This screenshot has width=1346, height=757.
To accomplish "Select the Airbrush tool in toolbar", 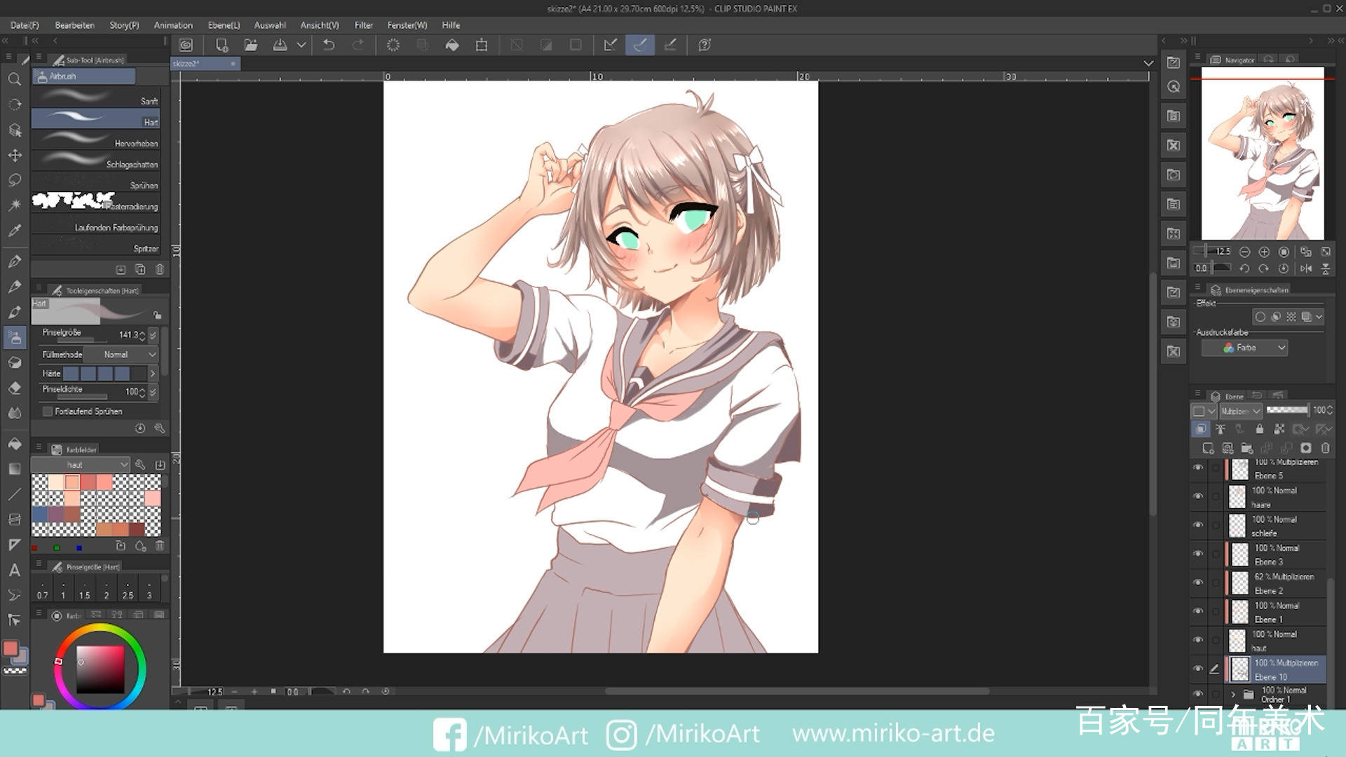I will [14, 337].
